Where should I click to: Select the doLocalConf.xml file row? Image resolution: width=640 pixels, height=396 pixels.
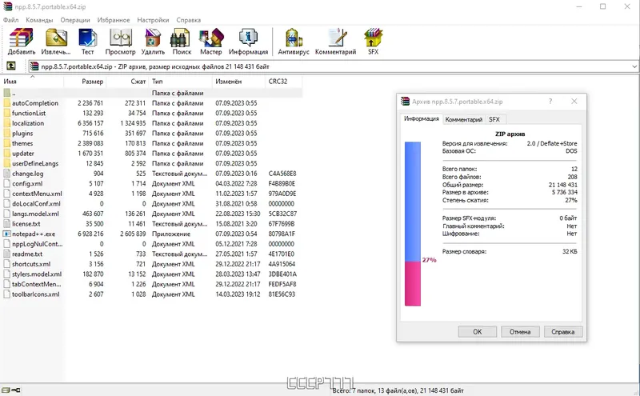tap(152, 204)
